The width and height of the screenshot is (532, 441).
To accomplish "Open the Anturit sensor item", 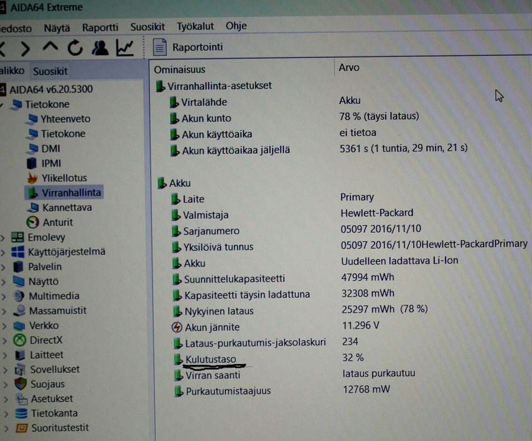I will click(58, 223).
